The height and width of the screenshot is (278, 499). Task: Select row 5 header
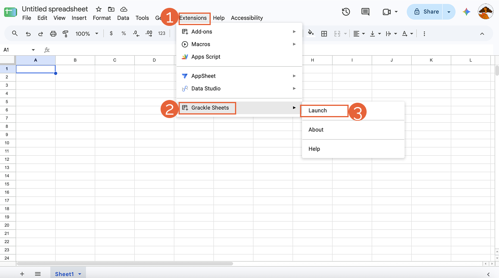point(7,102)
